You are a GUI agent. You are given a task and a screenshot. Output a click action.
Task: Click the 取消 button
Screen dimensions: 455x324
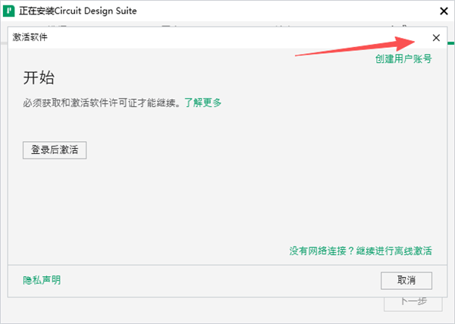406,280
